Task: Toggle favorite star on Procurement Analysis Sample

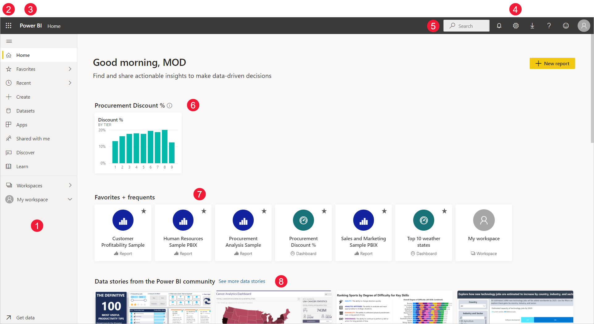Action: click(x=264, y=211)
